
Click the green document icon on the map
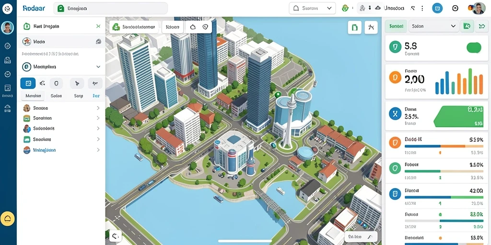[x=354, y=27]
